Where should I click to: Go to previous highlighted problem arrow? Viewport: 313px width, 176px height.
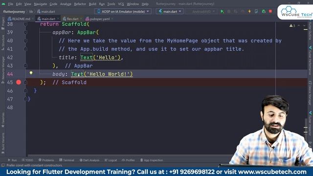pos(299,25)
